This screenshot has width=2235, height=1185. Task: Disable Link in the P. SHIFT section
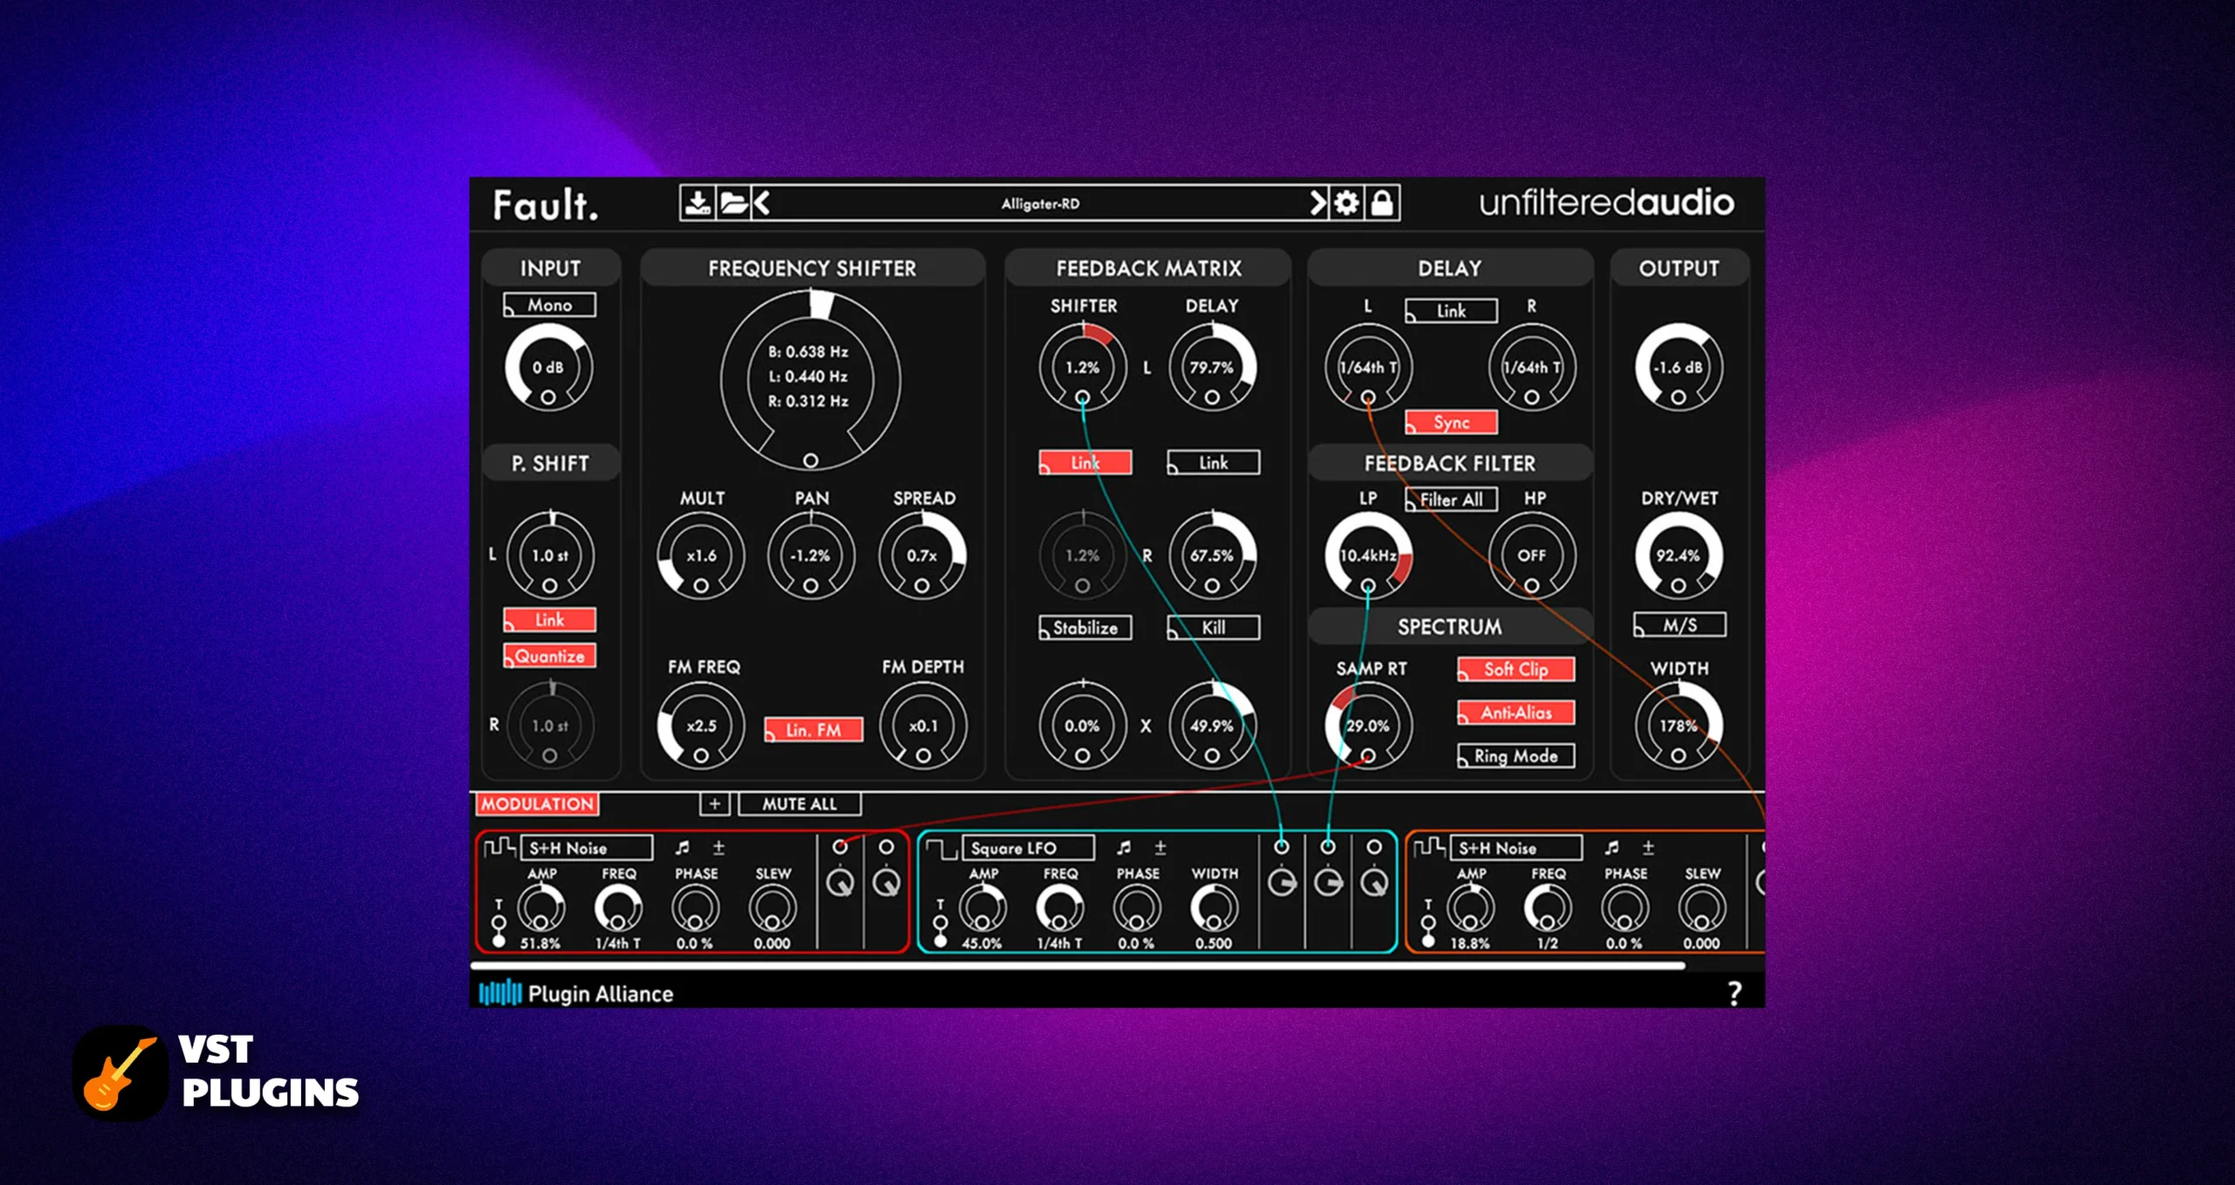coord(550,619)
